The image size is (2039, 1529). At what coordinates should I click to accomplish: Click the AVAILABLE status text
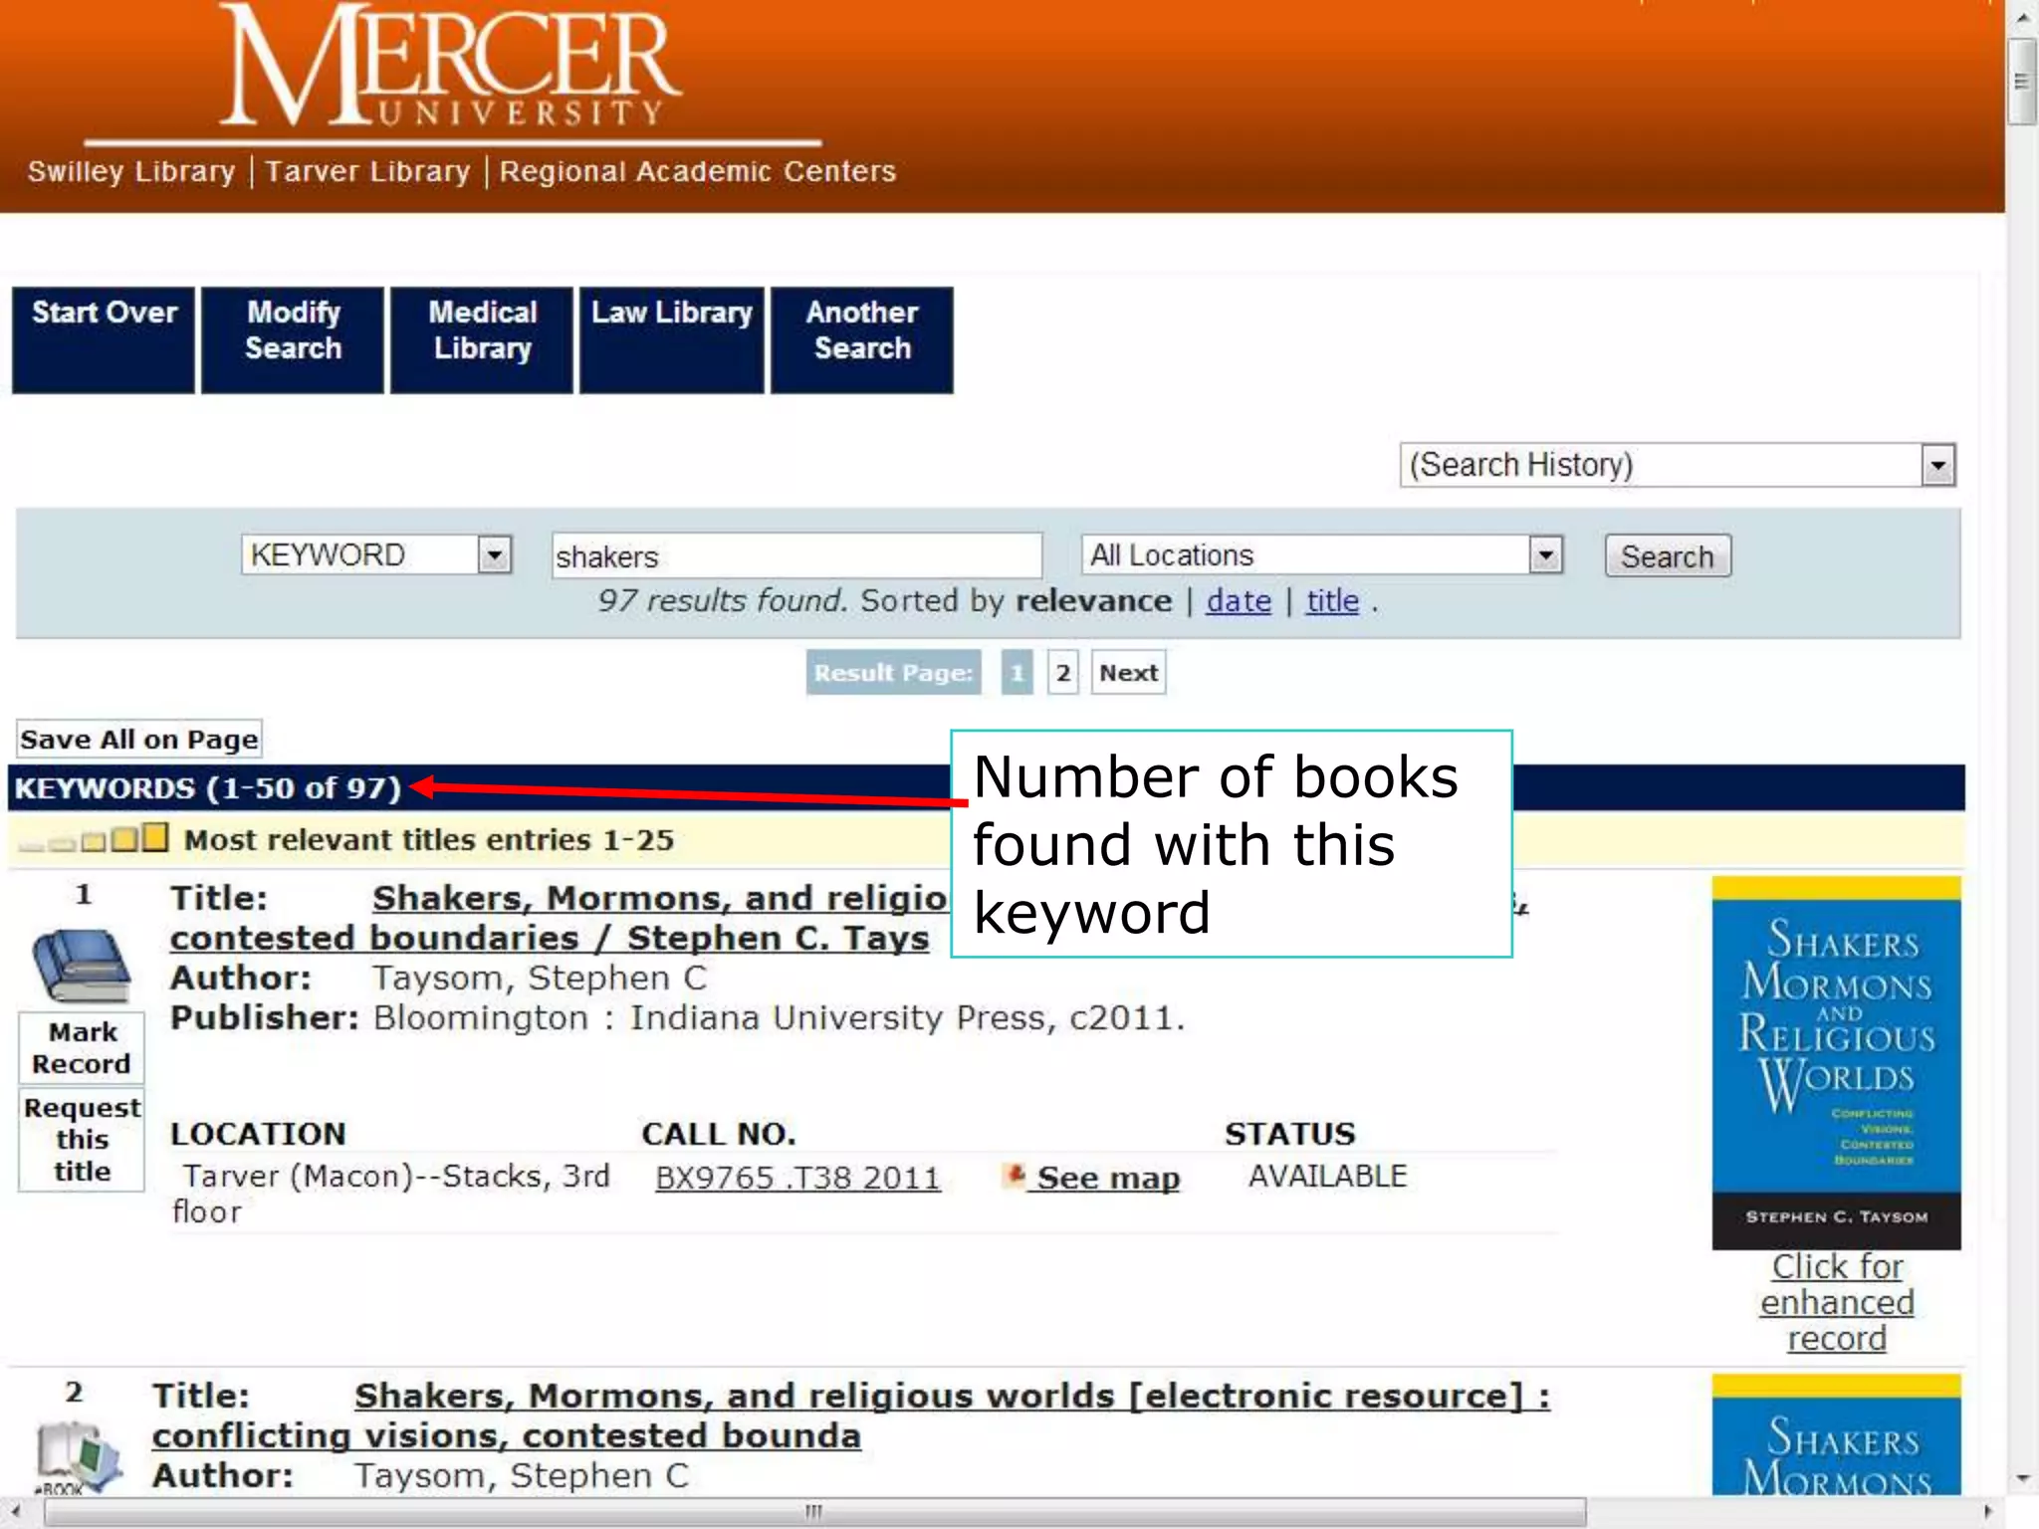[x=1327, y=1176]
